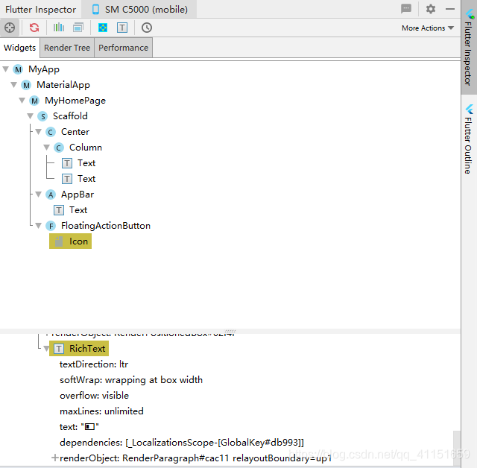Select the Scaffold widget row

pyautogui.click(x=70, y=116)
